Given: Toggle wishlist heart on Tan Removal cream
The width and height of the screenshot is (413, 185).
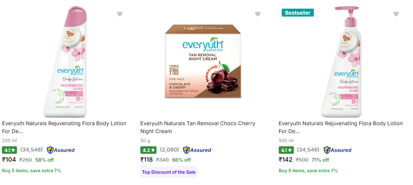Looking at the screenshot, I should point(258,14).
